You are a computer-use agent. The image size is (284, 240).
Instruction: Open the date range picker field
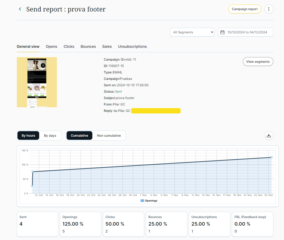point(247,32)
